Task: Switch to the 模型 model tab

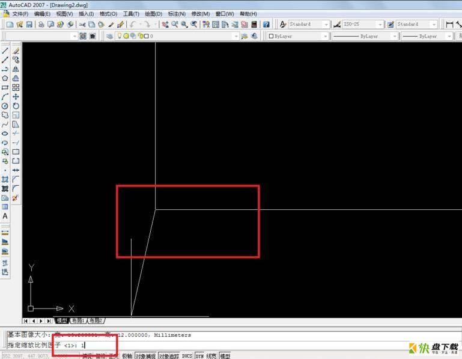Action: click(62, 321)
